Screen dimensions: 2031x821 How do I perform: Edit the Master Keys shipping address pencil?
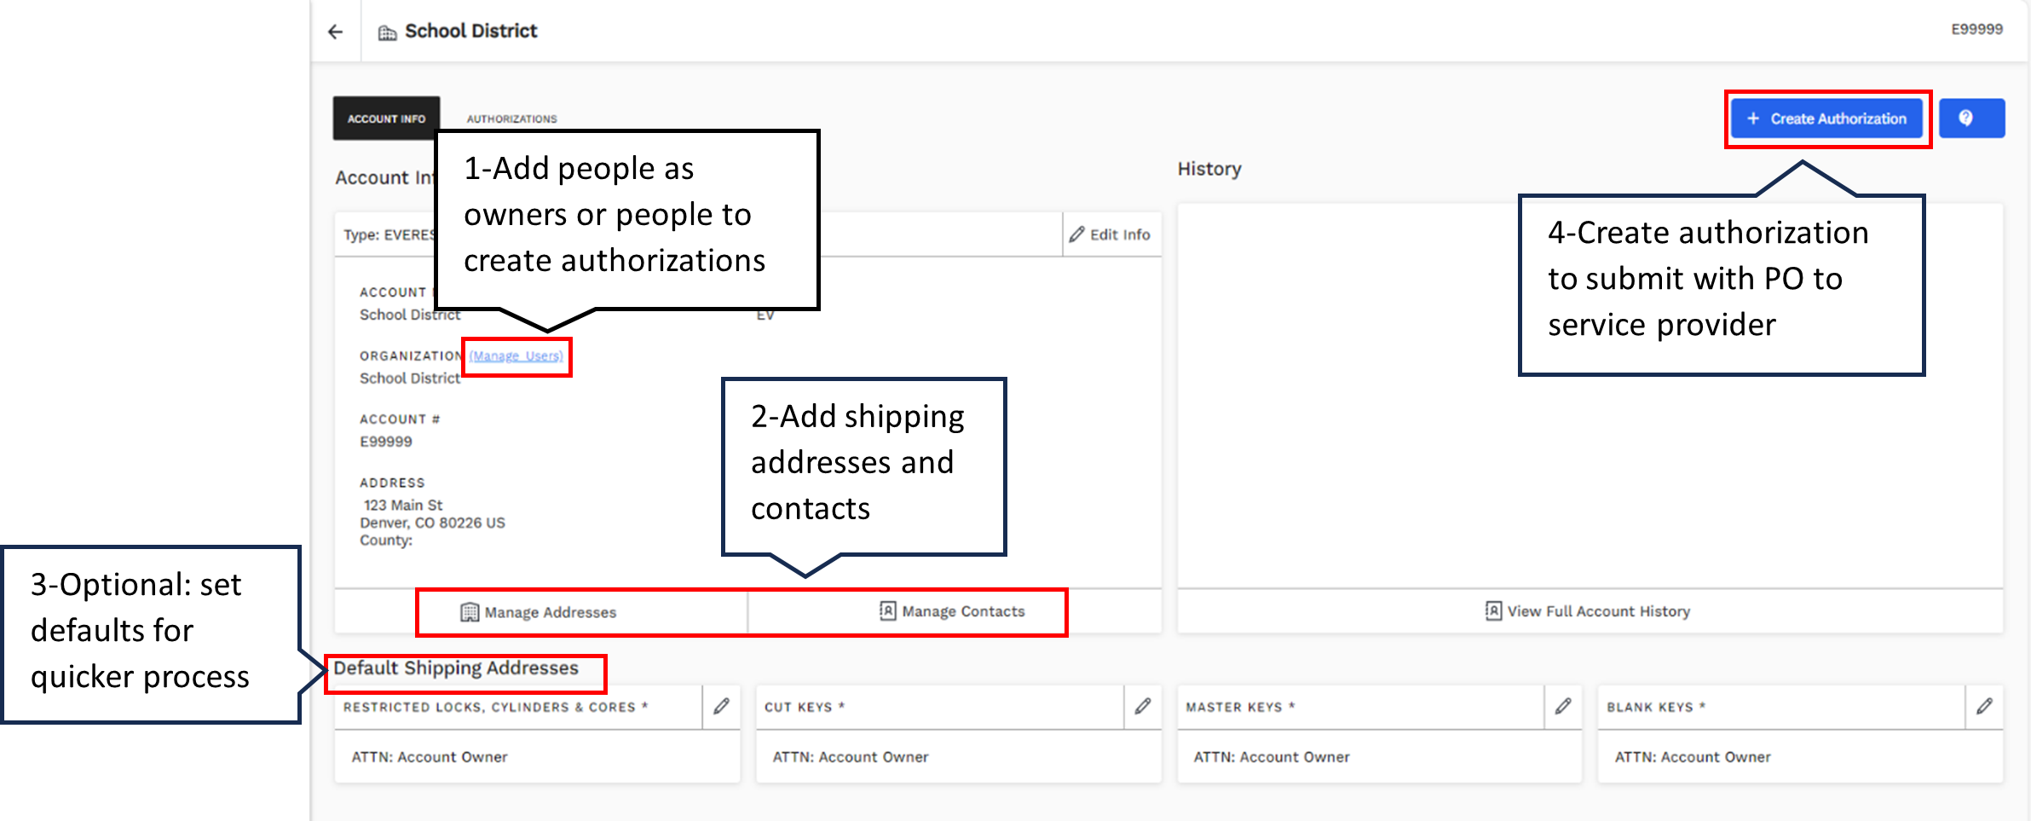(x=1563, y=706)
